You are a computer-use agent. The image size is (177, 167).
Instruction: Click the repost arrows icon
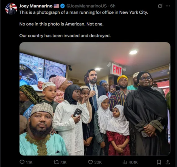[56, 162]
